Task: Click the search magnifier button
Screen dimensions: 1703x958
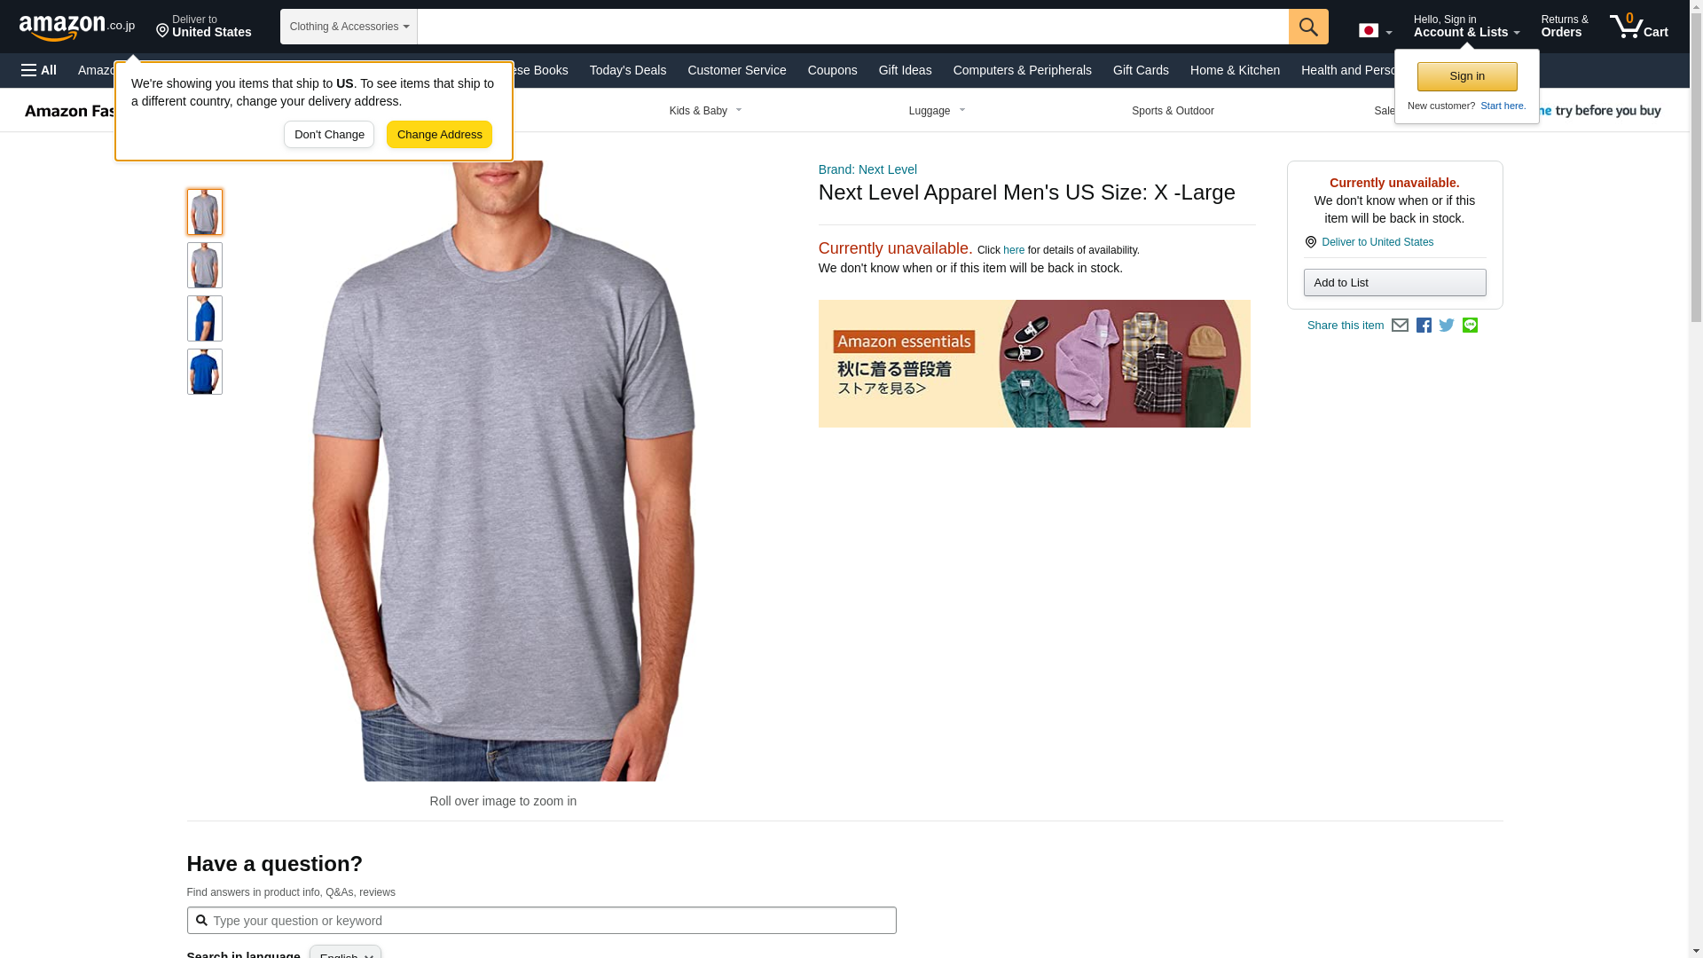Action: pos(1308,27)
